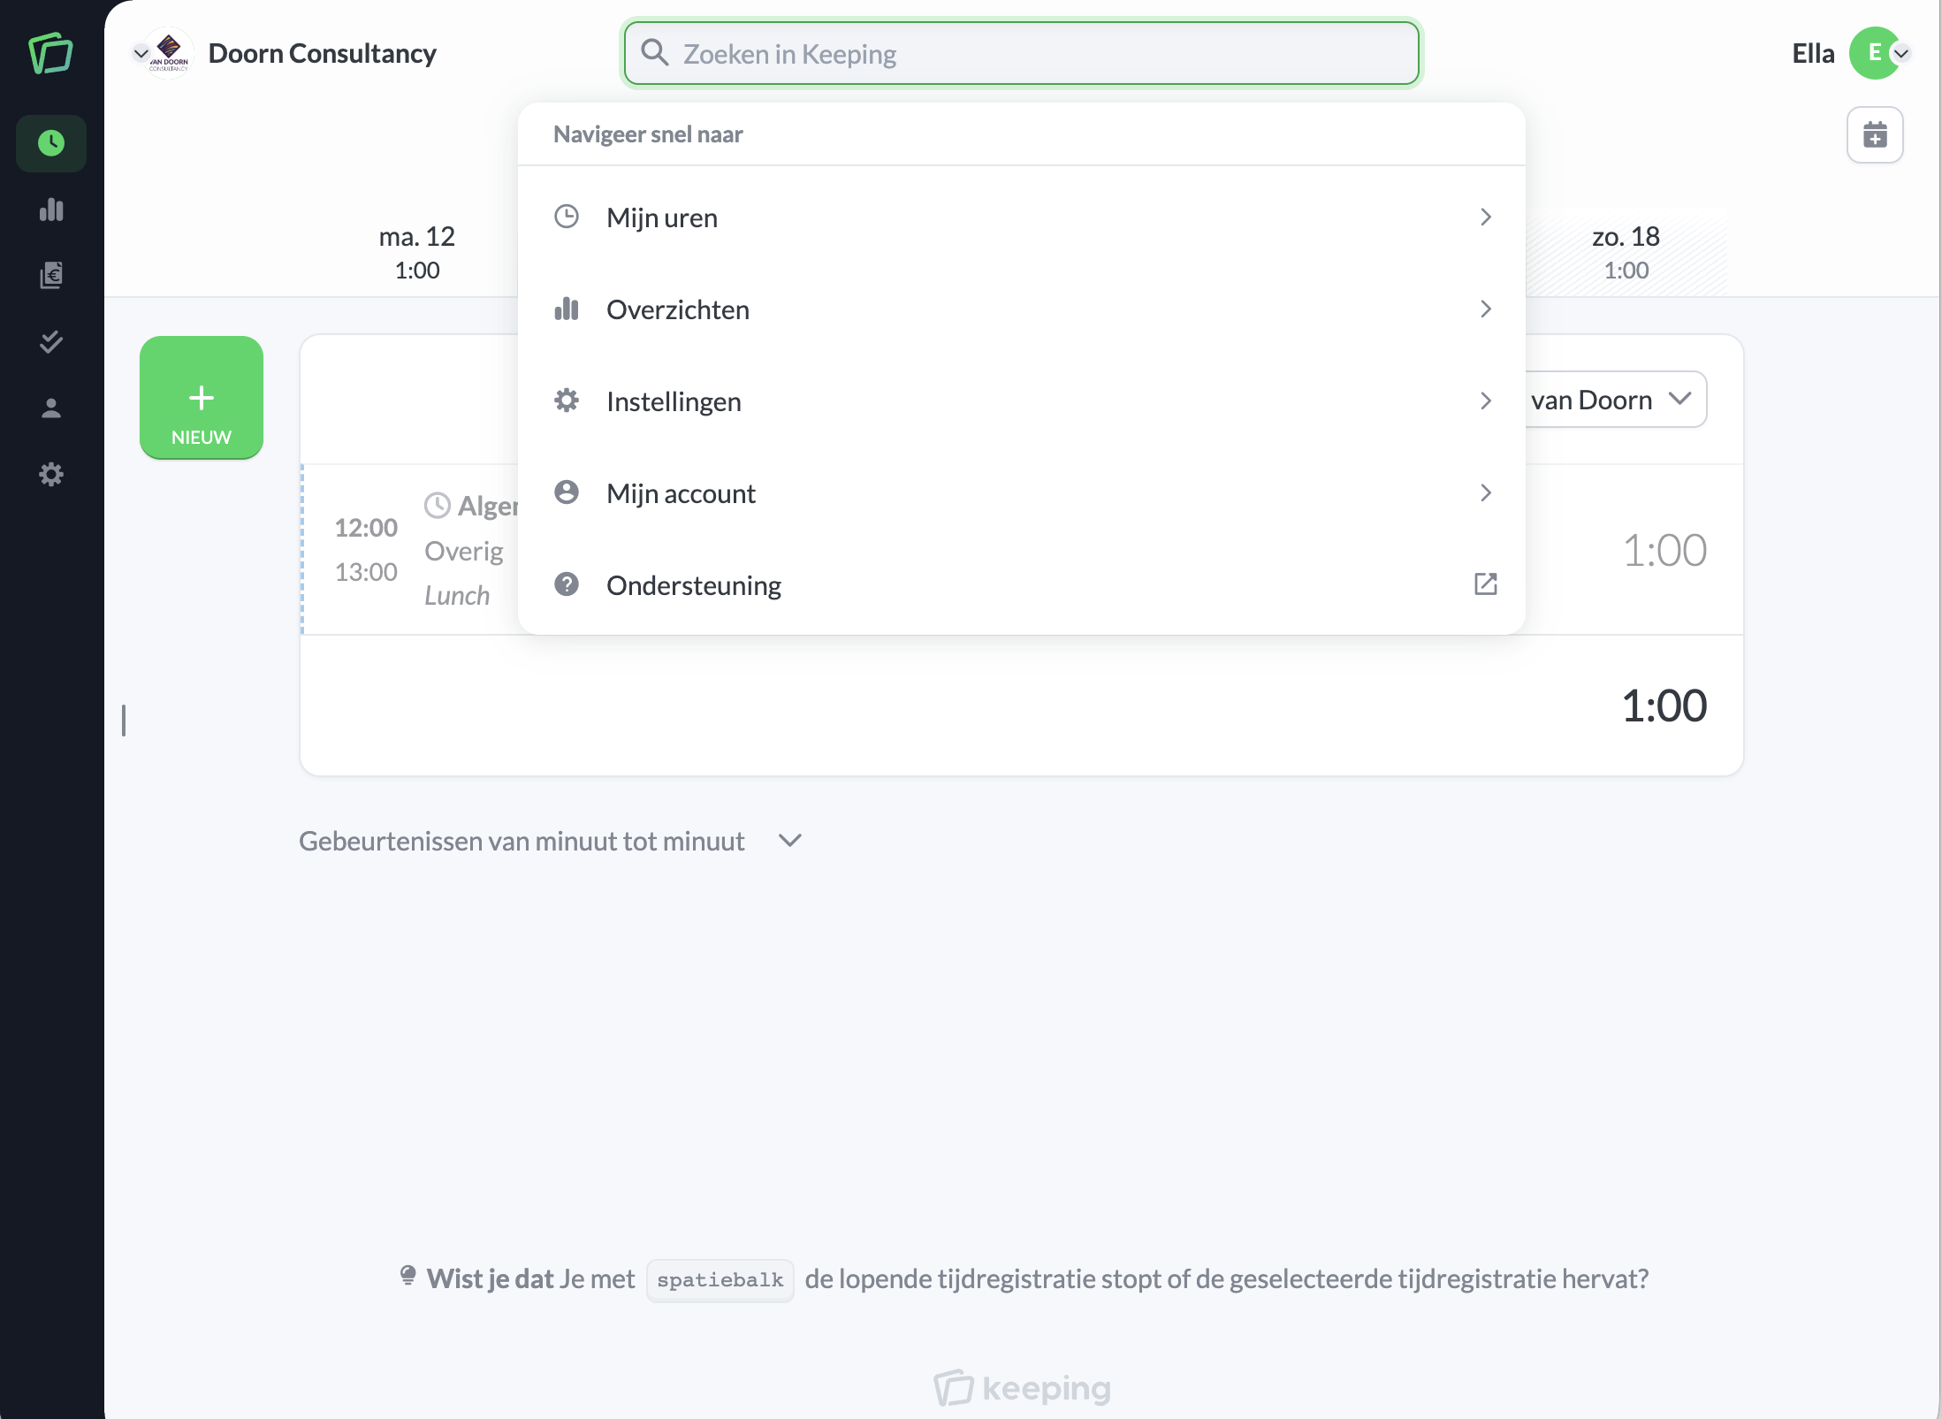This screenshot has width=1942, height=1419.
Task: Expand Gebeurtenissen van minuut tot minuut
Action: 550,841
